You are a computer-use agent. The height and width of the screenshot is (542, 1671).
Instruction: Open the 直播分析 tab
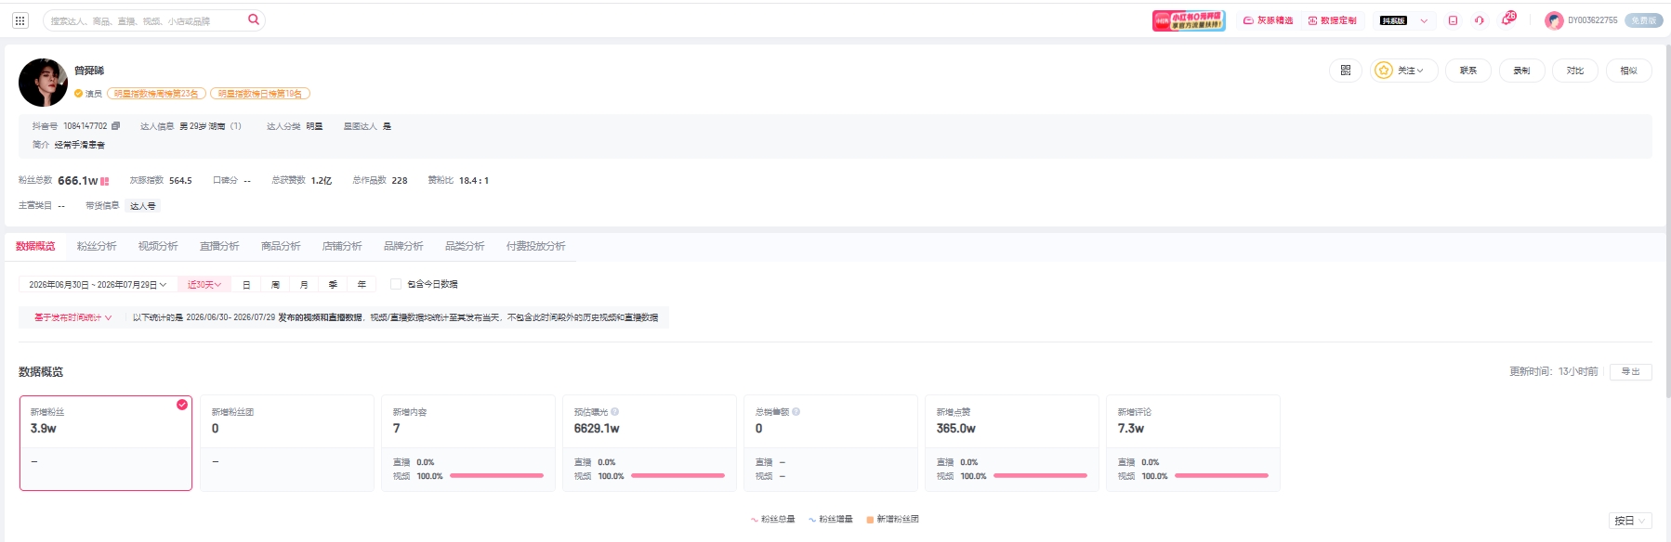(219, 246)
